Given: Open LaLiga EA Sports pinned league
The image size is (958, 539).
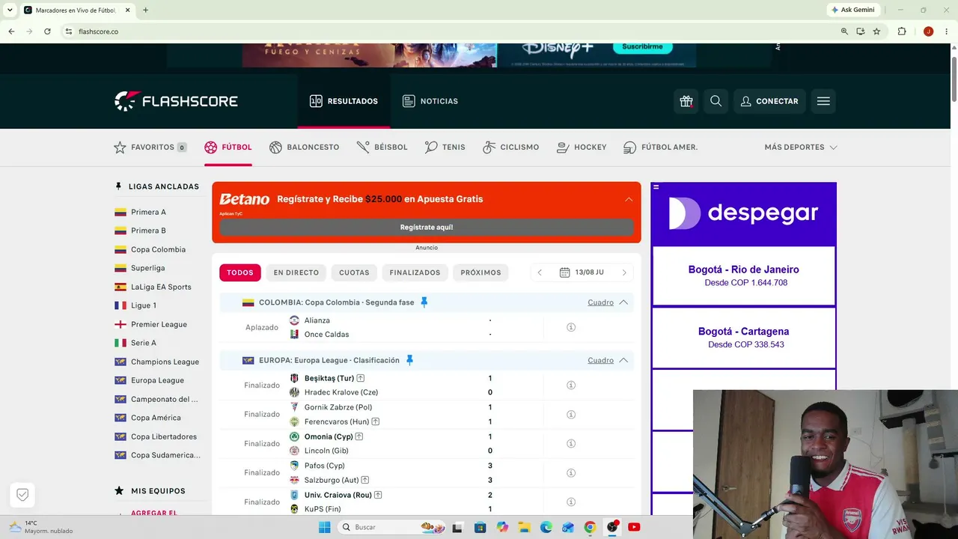Looking at the screenshot, I should click(161, 287).
